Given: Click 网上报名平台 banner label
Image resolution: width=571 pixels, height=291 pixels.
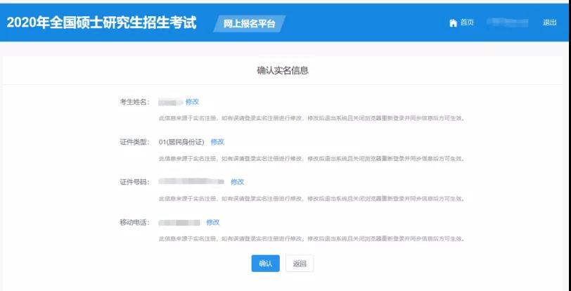Looking at the screenshot, I should point(249,24).
